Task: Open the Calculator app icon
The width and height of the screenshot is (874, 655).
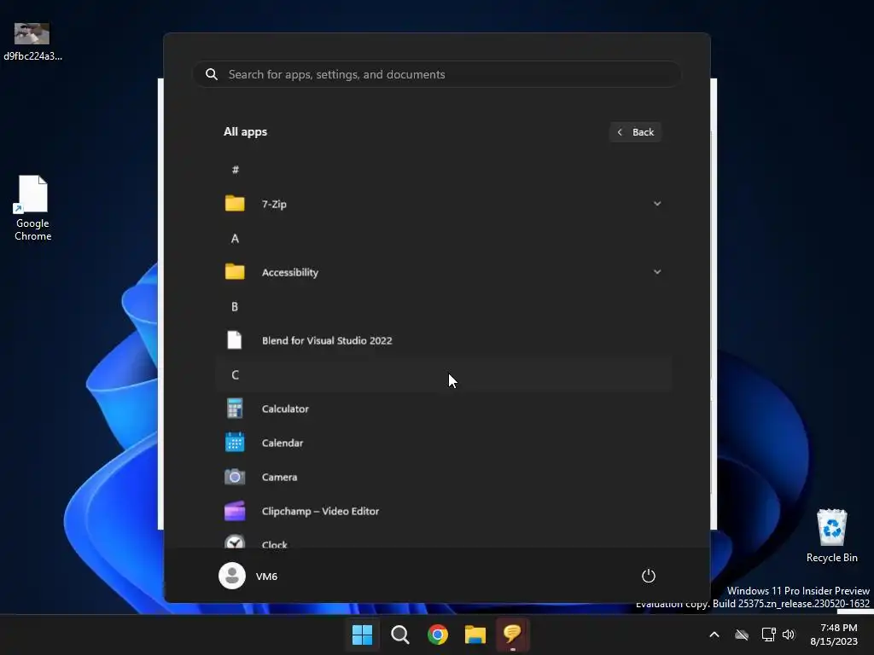Action: click(235, 409)
